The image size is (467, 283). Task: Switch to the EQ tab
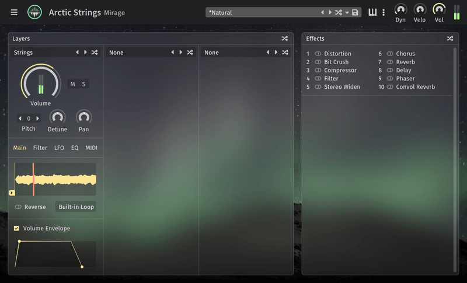pyautogui.click(x=75, y=148)
